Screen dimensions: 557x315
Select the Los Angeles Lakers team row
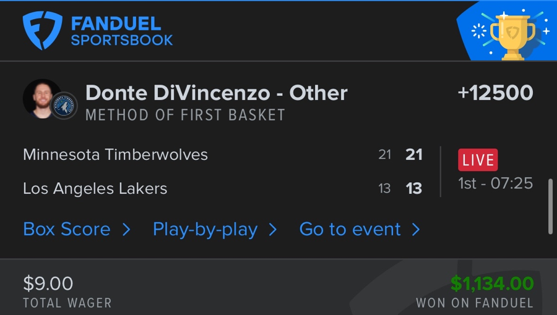tap(95, 188)
